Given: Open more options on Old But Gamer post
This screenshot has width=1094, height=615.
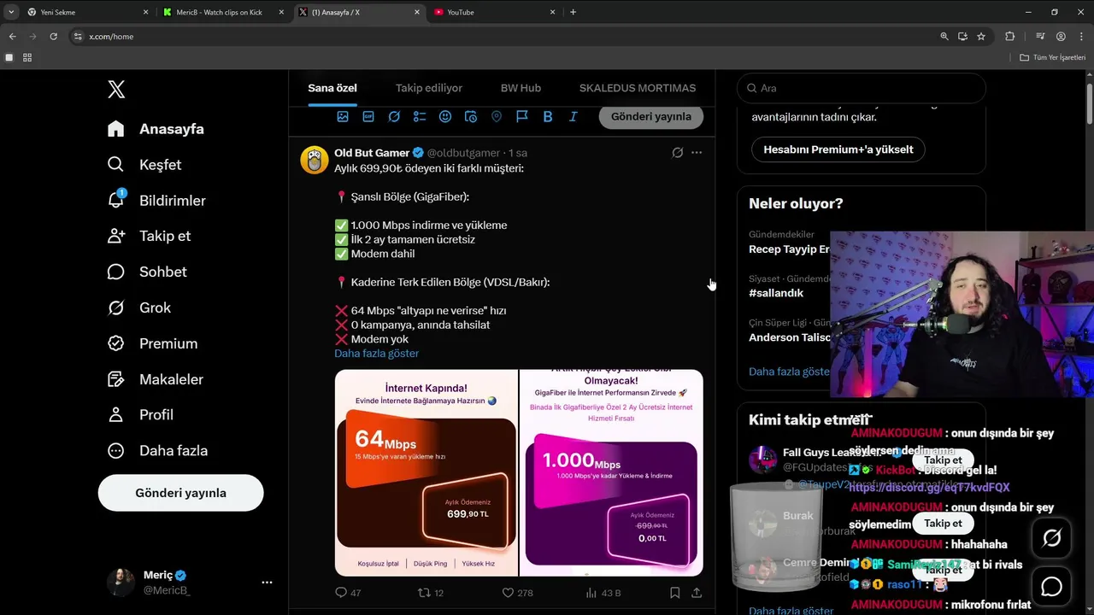Looking at the screenshot, I should click(x=697, y=153).
